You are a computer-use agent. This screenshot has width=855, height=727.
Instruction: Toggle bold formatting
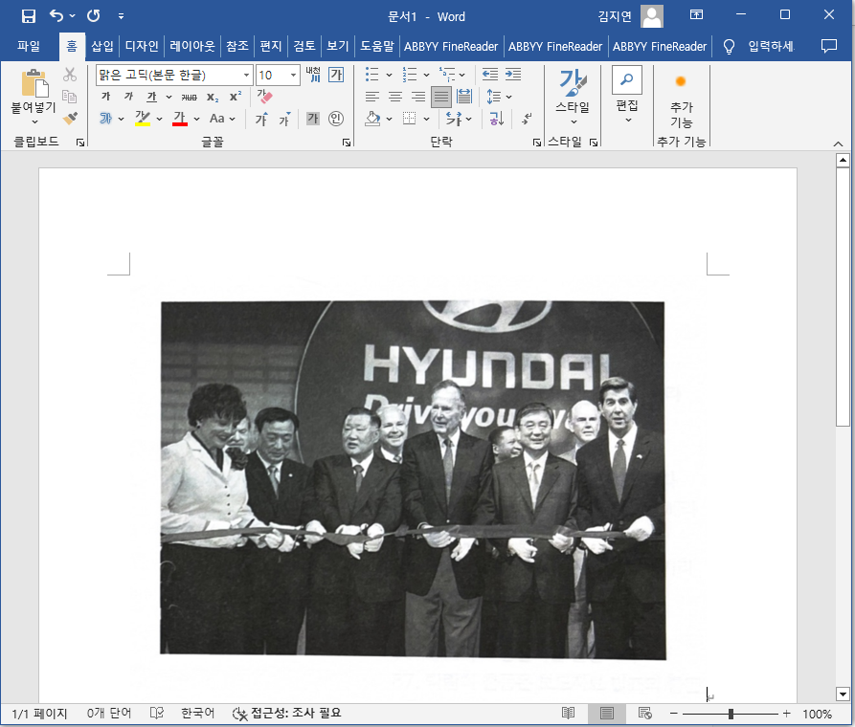[105, 97]
